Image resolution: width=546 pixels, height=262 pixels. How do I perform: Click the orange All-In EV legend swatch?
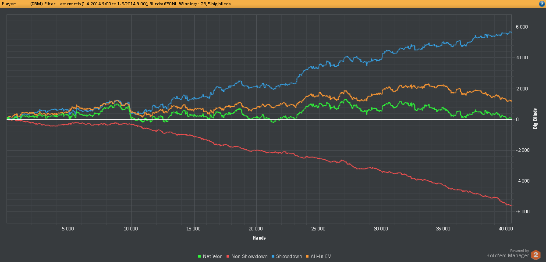click(x=308, y=256)
